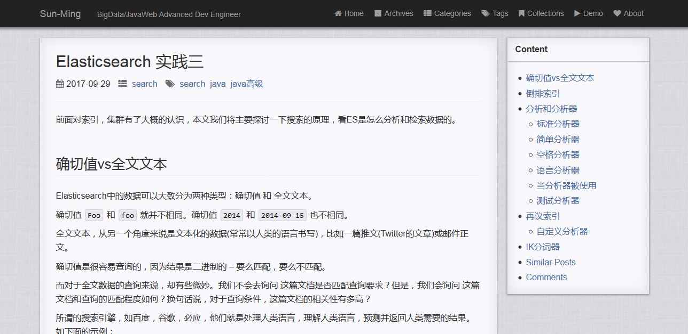Screen dimensions: 688x334
Task: Go to Similar Posts section
Action: (550, 262)
